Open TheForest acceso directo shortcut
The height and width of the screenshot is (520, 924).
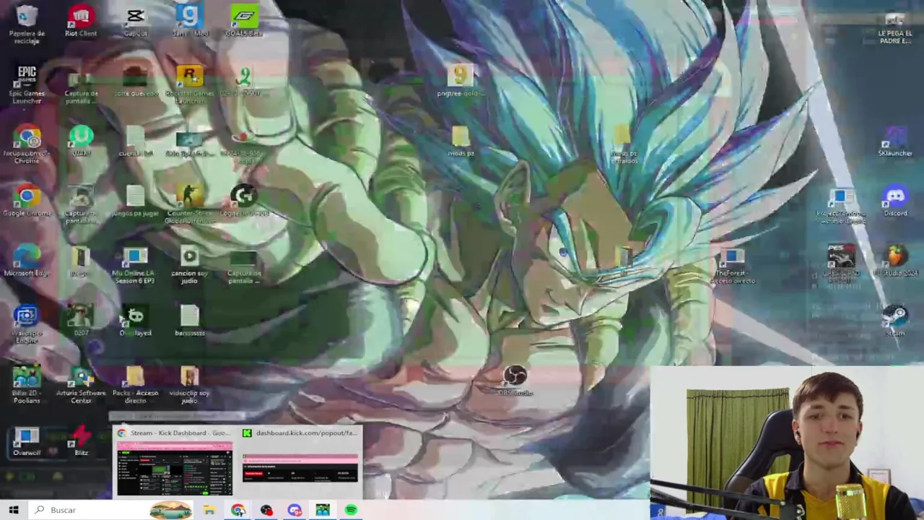click(x=733, y=265)
